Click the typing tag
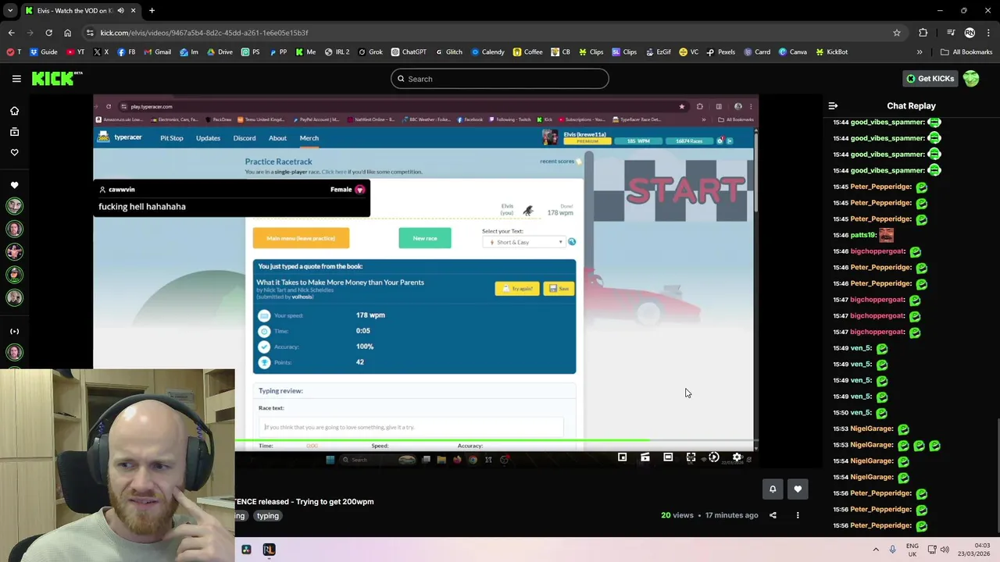This screenshot has height=562, width=1000. (x=268, y=516)
